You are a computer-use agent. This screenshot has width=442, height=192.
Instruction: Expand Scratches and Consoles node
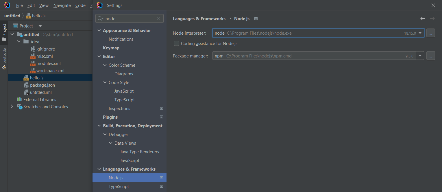pyautogui.click(x=12, y=107)
